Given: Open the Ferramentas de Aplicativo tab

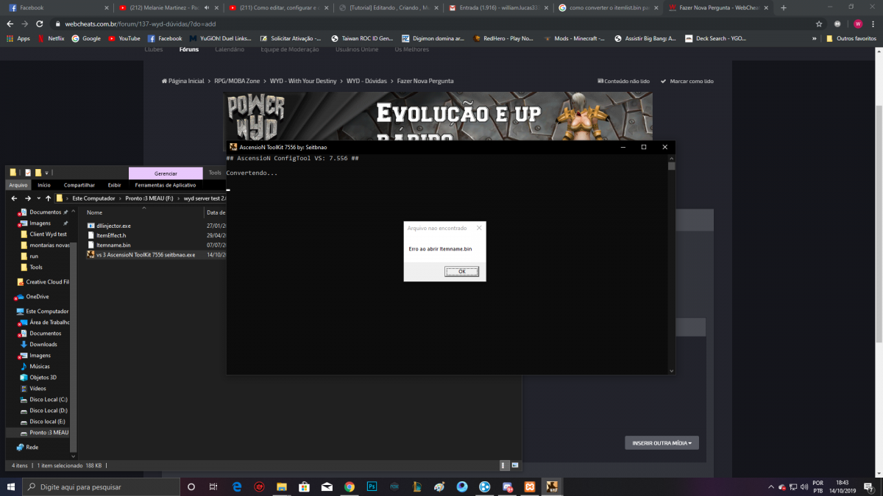Looking at the screenshot, I should click(x=166, y=185).
